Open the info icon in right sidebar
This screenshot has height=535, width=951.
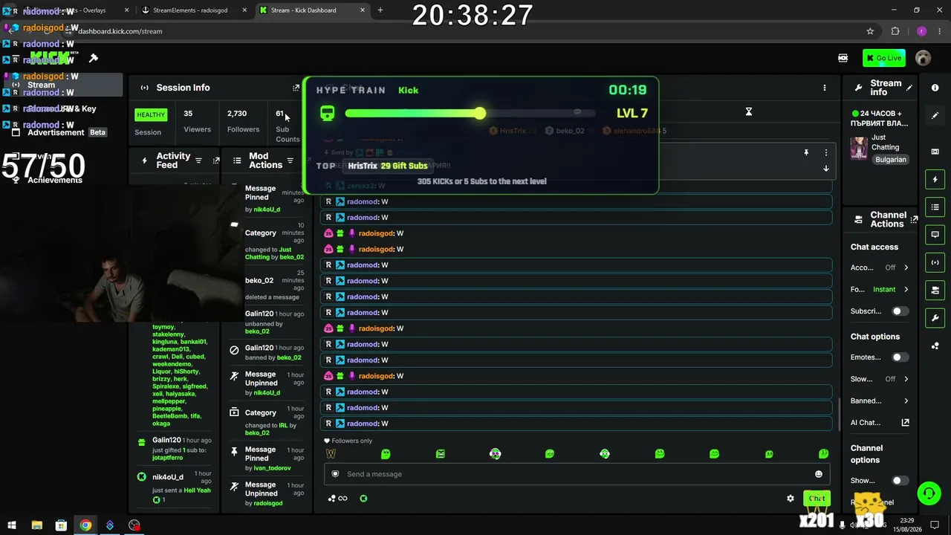(935, 88)
